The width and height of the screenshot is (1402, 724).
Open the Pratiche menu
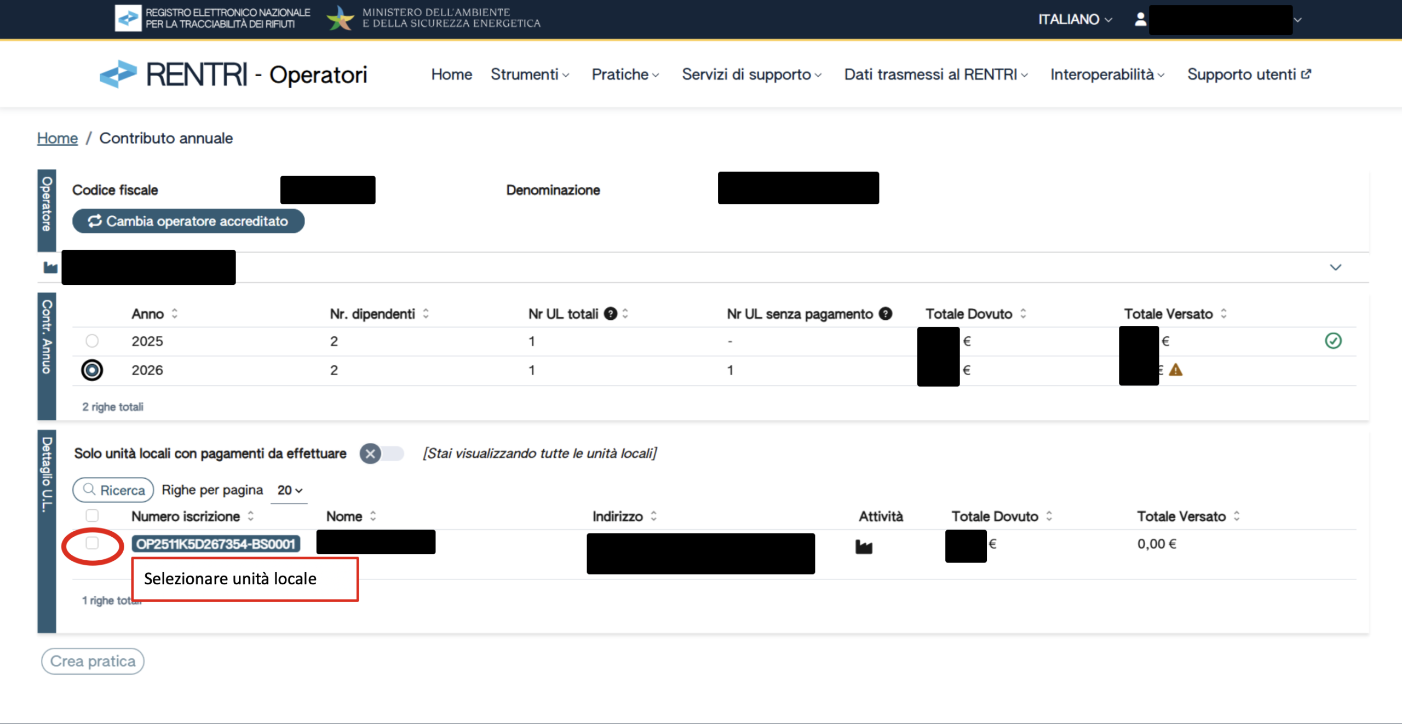625,74
